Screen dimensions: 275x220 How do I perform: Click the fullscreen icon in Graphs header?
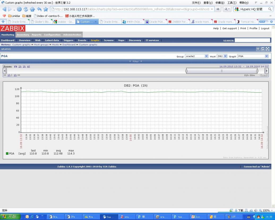click(268, 49)
